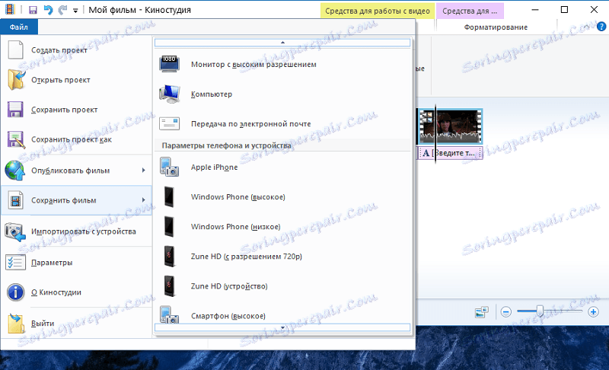Open the Форматирование ribbon tab
Viewport: 609px width, 370px height.
(x=496, y=27)
